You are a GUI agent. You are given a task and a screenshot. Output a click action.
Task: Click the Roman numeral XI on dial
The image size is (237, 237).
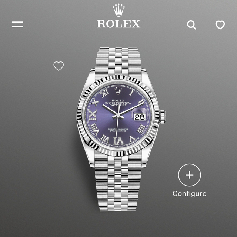(105, 93)
